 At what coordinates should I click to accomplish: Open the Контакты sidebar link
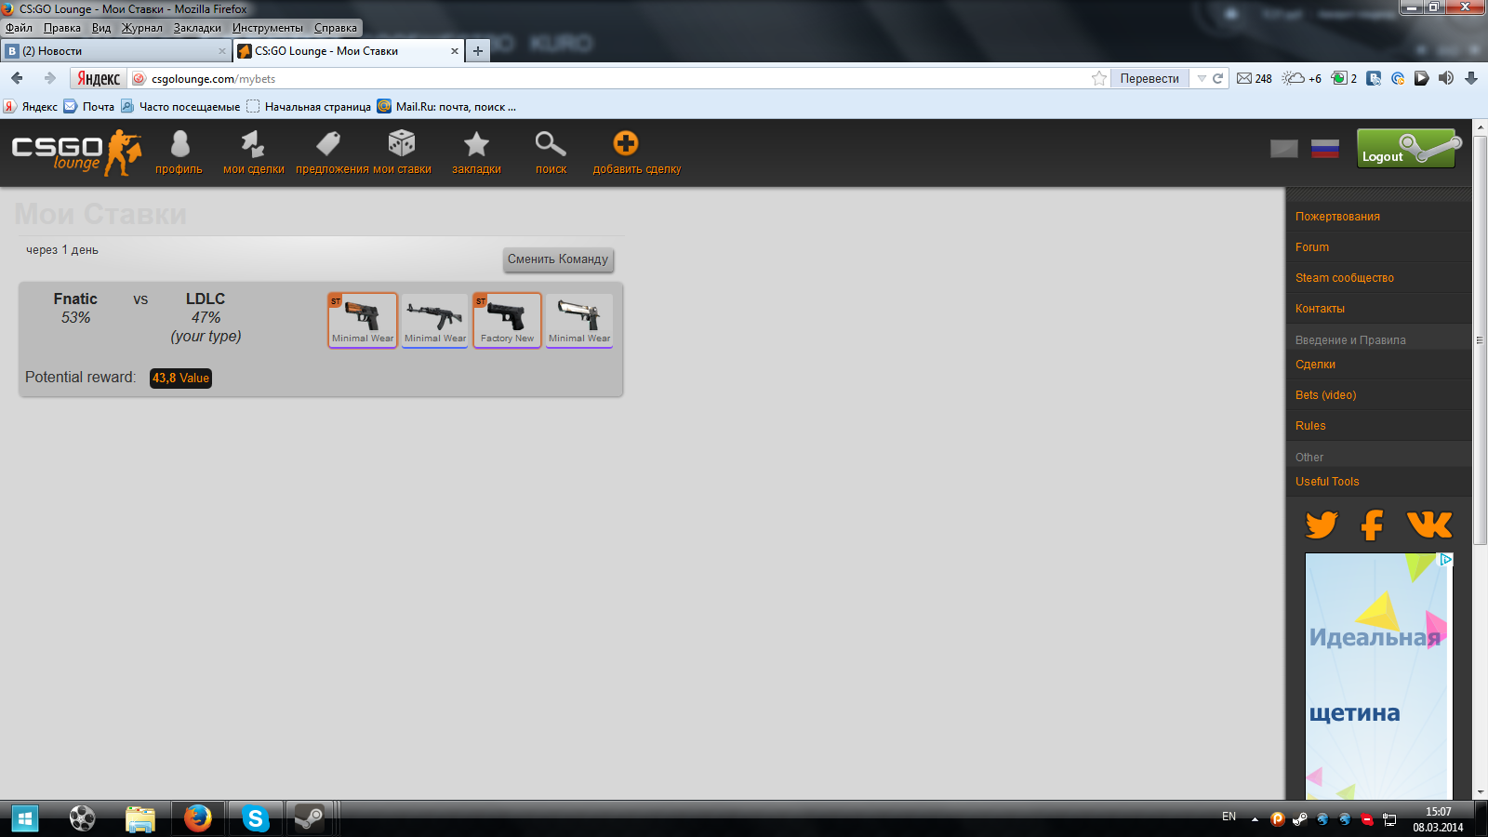(x=1320, y=309)
